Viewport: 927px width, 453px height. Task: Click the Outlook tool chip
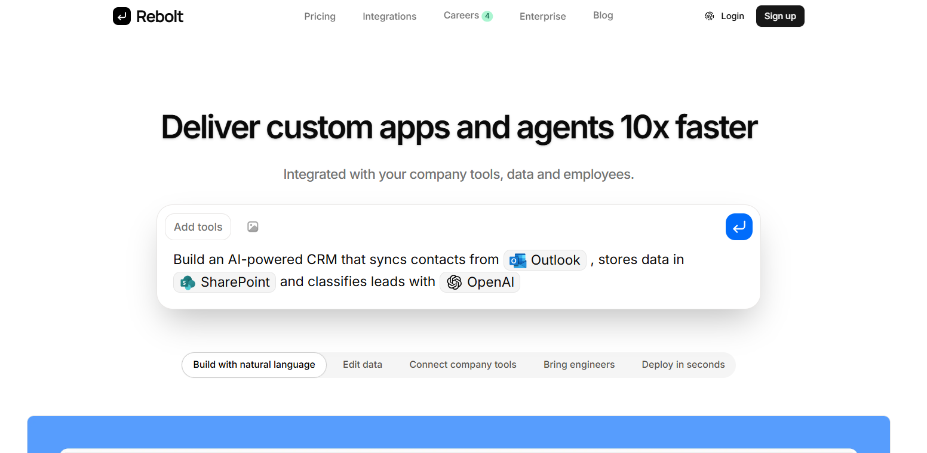pyautogui.click(x=545, y=260)
